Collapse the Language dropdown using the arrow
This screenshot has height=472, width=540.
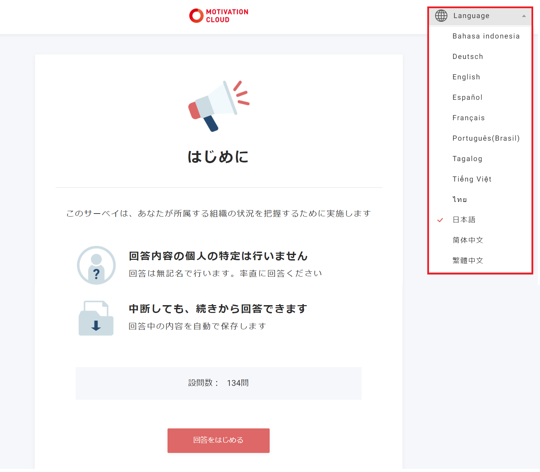[524, 16]
